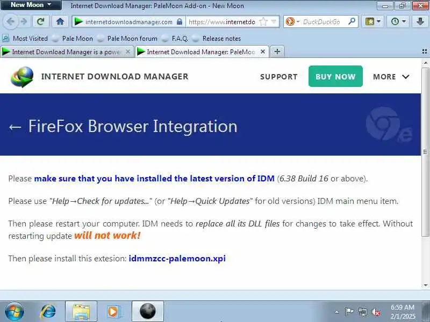Open the New Moon application menu

(31, 5)
